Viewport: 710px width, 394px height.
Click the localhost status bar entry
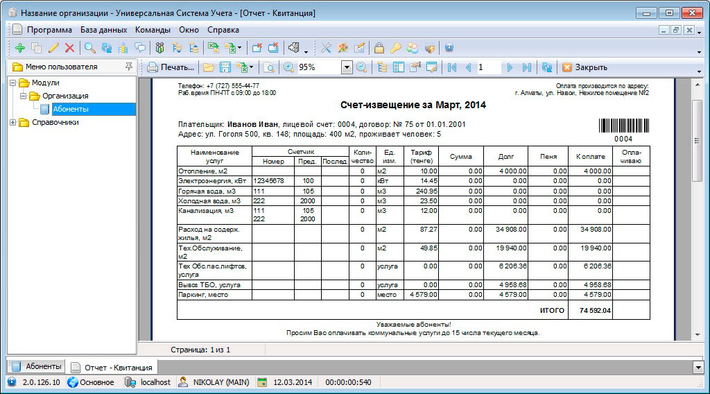pyautogui.click(x=155, y=382)
